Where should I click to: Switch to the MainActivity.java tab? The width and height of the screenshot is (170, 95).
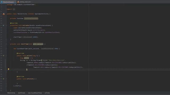tap(8, 2)
